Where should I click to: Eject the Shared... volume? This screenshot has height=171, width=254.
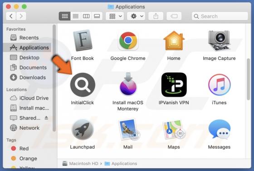tap(46, 118)
